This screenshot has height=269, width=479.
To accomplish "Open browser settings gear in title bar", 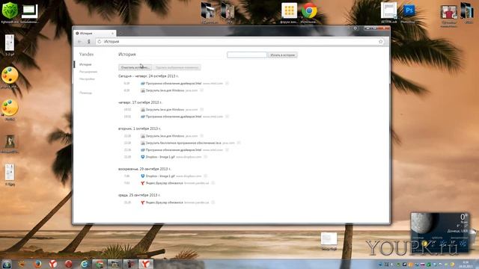I will [x=356, y=28].
